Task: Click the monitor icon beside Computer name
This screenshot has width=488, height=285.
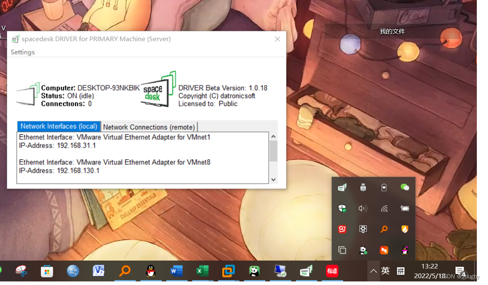Action: pos(28,94)
